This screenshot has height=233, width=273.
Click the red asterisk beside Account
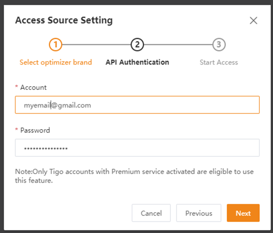click(x=16, y=86)
